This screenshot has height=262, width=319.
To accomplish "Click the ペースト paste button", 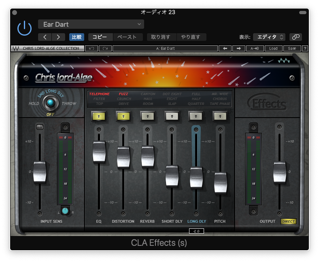I will click(128, 37).
